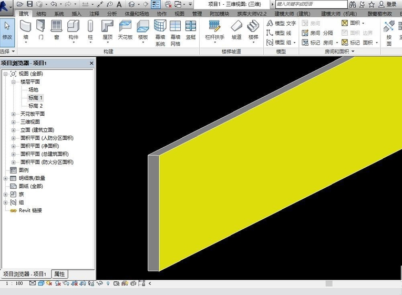
Task: Select the 门 door tool
Action: (x=41, y=30)
